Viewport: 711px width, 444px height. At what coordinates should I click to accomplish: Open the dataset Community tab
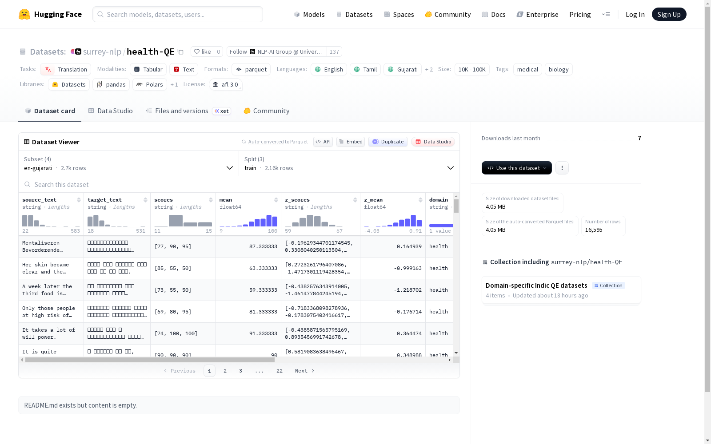[267, 111]
